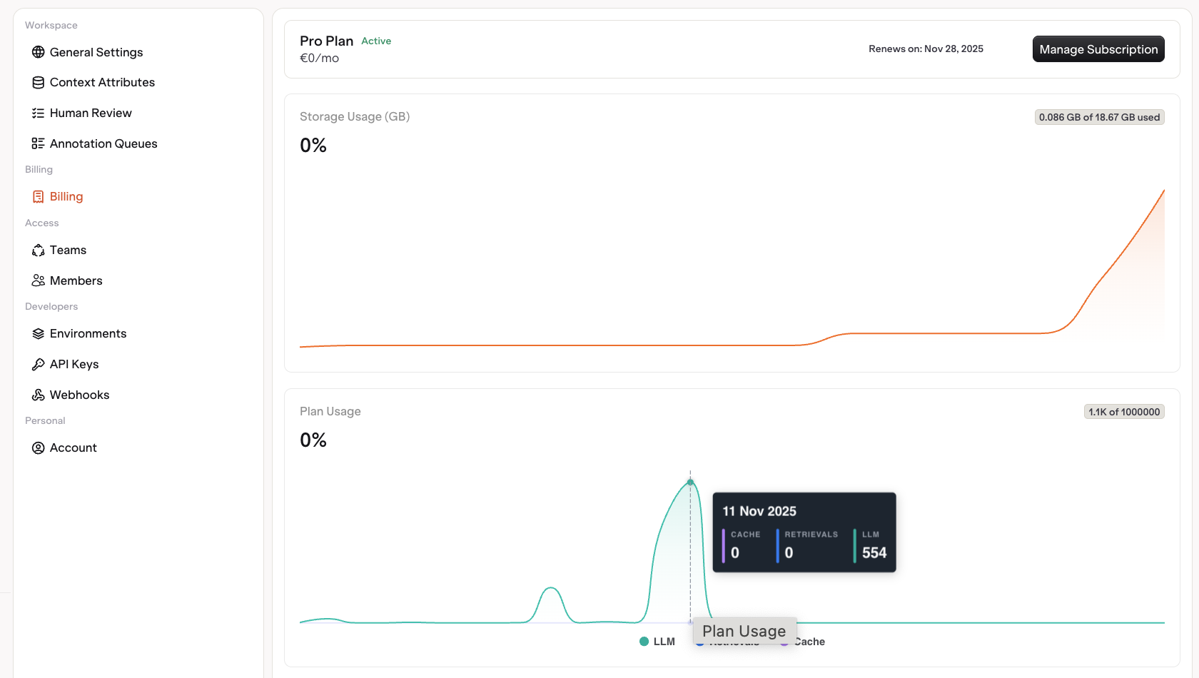Open the Annotation Queues icon
Image resolution: width=1199 pixels, height=678 pixels.
(38, 143)
